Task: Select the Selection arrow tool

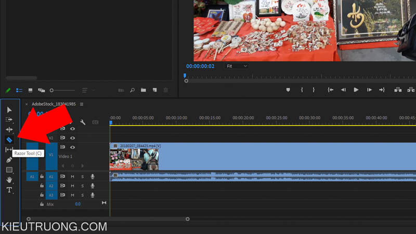Action: (x=9, y=110)
